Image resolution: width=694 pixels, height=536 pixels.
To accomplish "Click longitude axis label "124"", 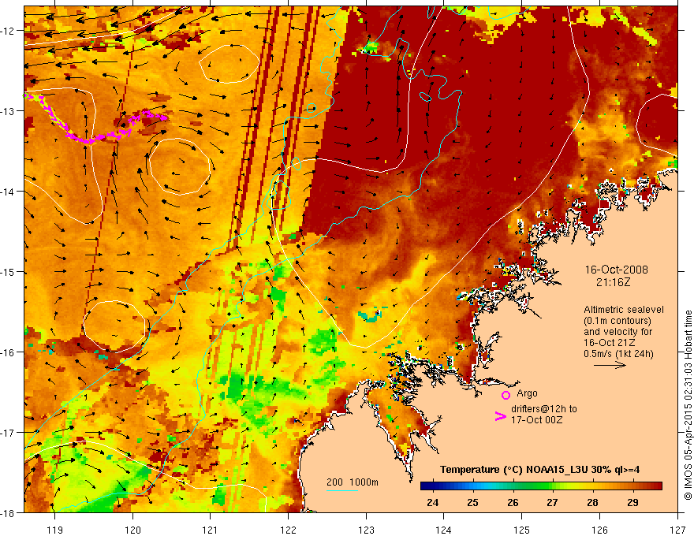I will [444, 530].
